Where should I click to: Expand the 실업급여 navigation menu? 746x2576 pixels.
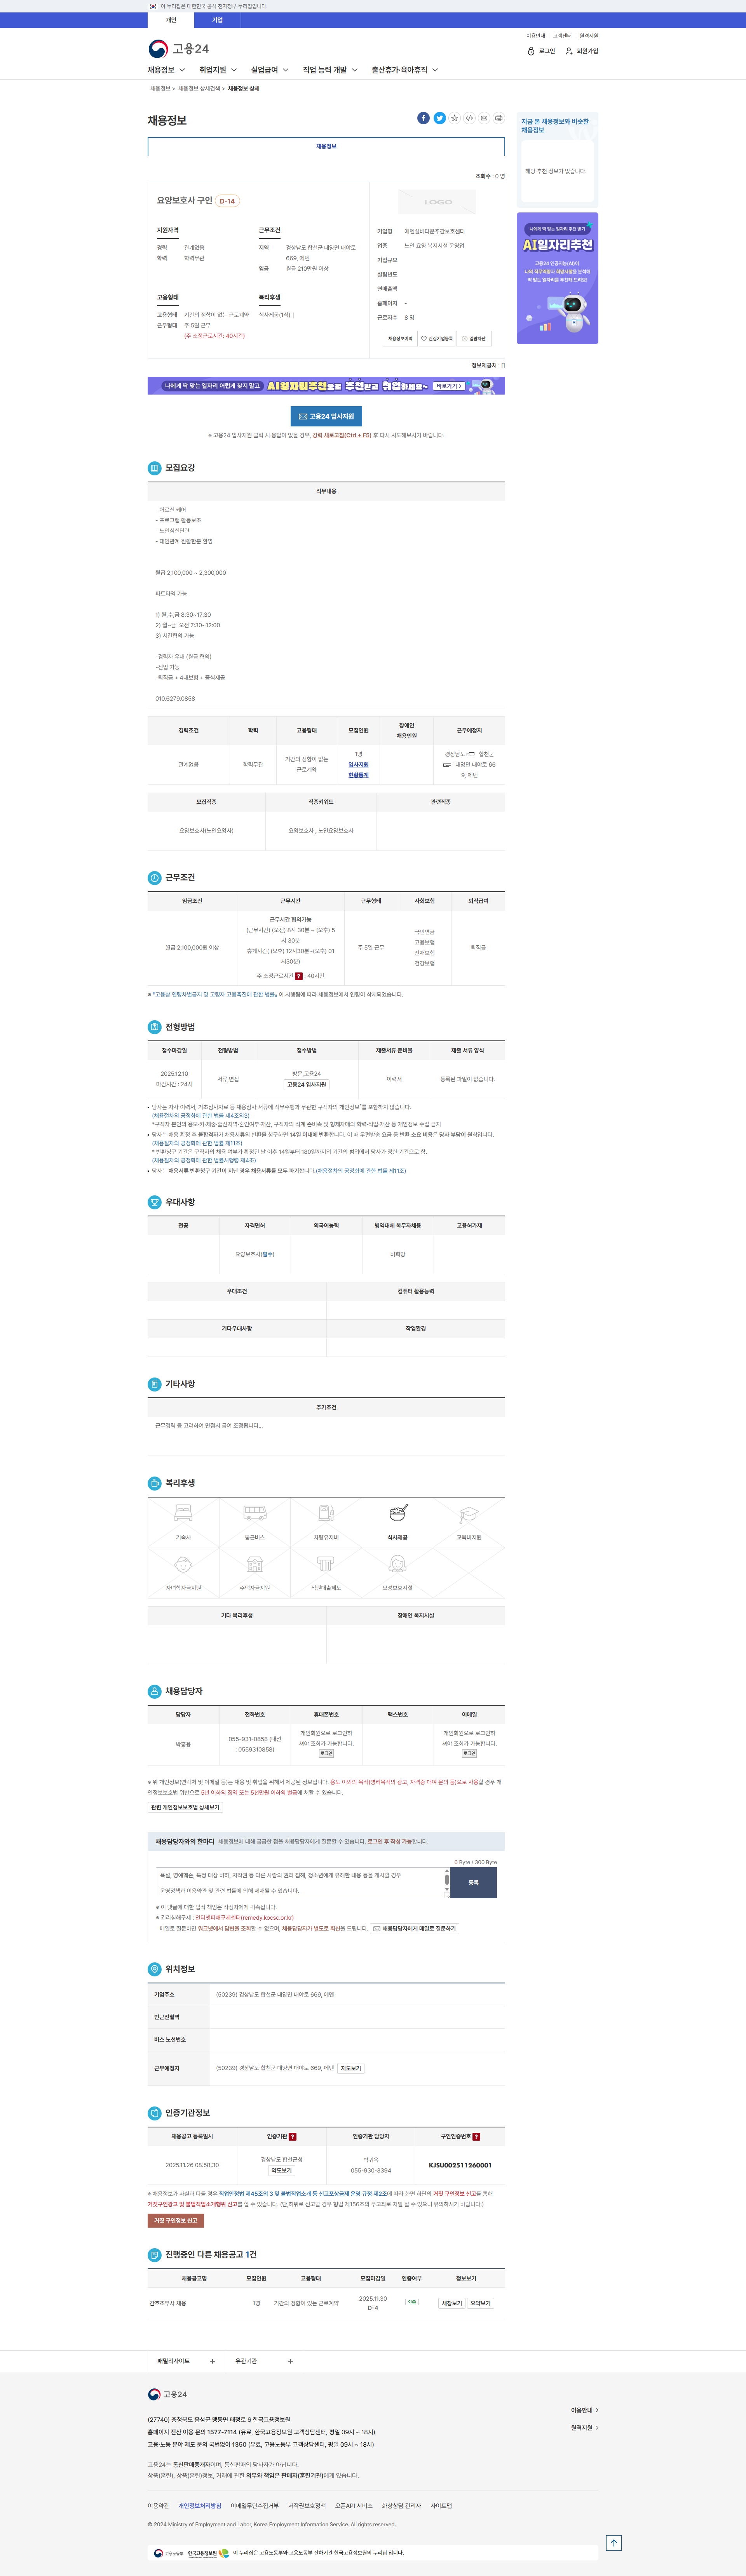coord(269,70)
